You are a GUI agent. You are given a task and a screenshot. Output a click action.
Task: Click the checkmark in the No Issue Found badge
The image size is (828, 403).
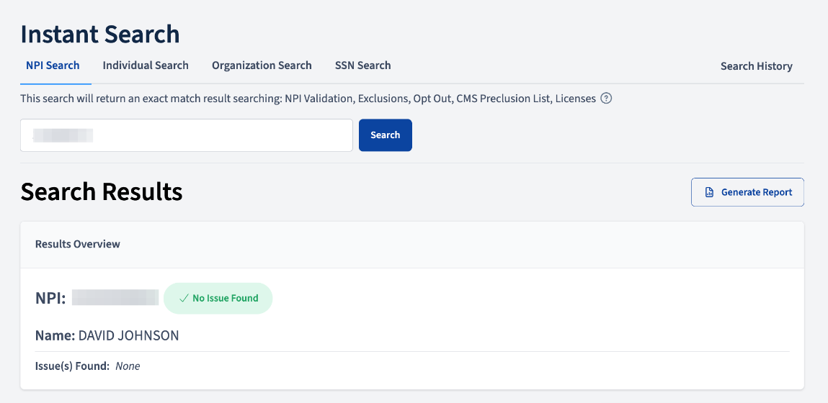pyautogui.click(x=184, y=299)
